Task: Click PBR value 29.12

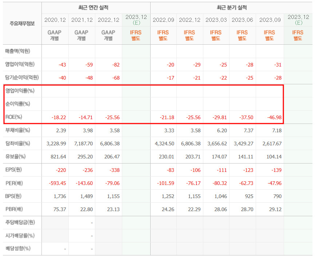Action: pos(275,210)
